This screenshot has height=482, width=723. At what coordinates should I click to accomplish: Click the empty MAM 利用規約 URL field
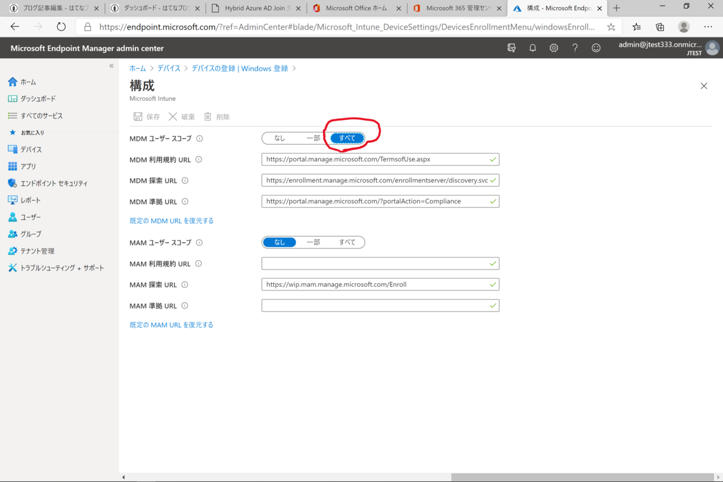[x=380, y=264]
